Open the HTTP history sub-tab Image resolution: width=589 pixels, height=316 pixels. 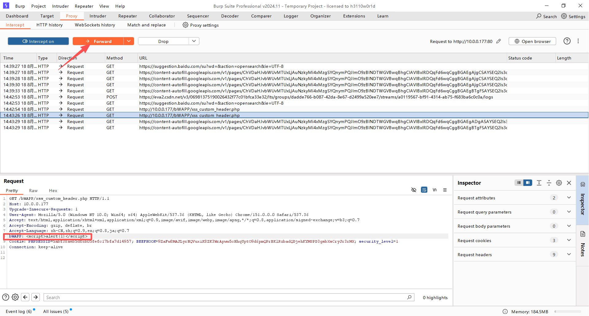(x=49, y=25)
